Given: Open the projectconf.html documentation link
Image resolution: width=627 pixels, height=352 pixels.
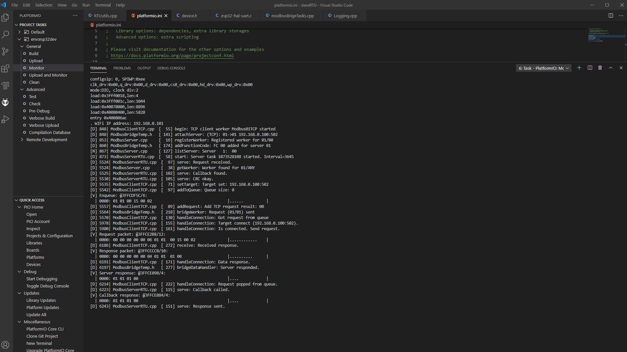Looking at the screenshot, I should click(x=172, y=55).
